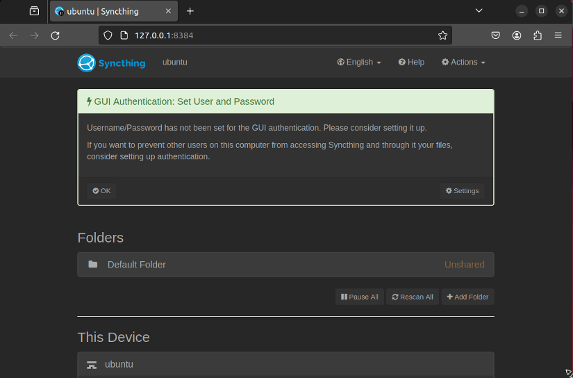Click the ubuntu device name in navbar

(175, 62)
